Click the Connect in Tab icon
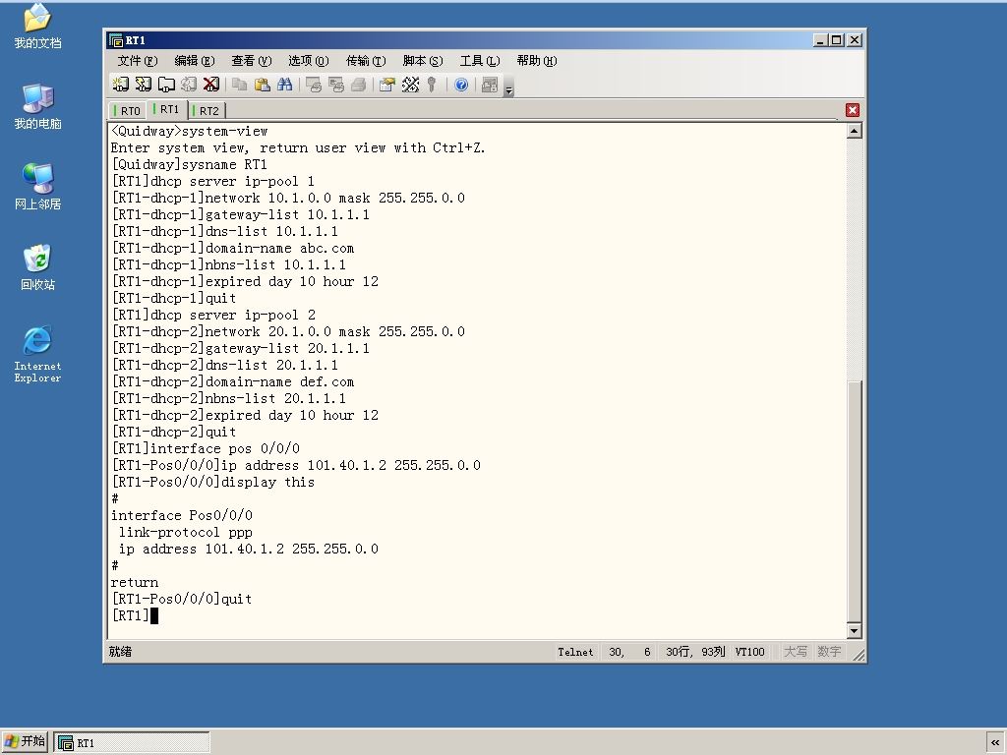This screenshot has width=1007, height=755. (x=165, y=85)
